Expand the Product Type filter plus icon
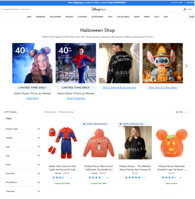Screen dimensions: 195x199 tap(39, 129)
